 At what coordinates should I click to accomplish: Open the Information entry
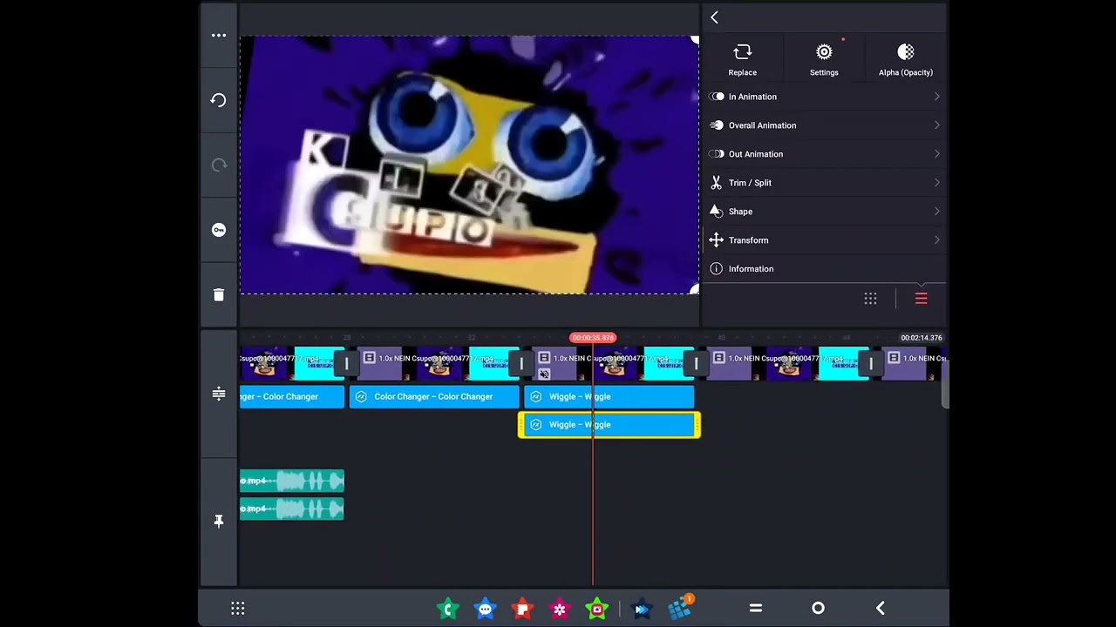(824, 269)
